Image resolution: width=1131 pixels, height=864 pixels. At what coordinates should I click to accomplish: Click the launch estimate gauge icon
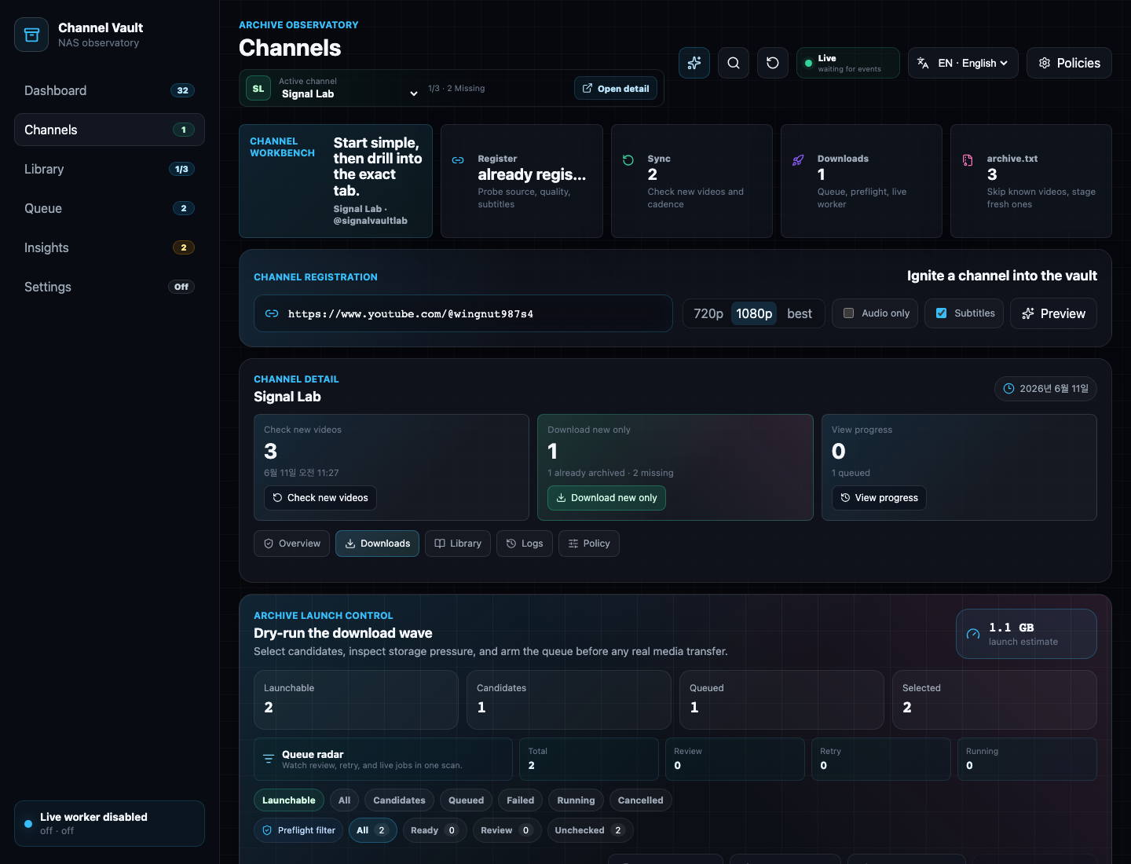click(x=973, y=634)
